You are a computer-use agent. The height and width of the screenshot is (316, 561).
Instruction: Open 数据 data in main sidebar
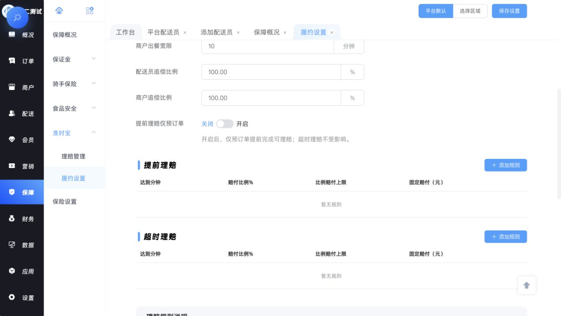[x=22, y=245]
